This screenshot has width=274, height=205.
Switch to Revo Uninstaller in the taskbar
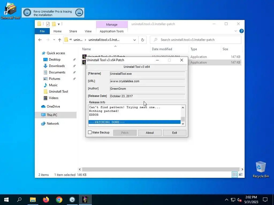(72, 200)
